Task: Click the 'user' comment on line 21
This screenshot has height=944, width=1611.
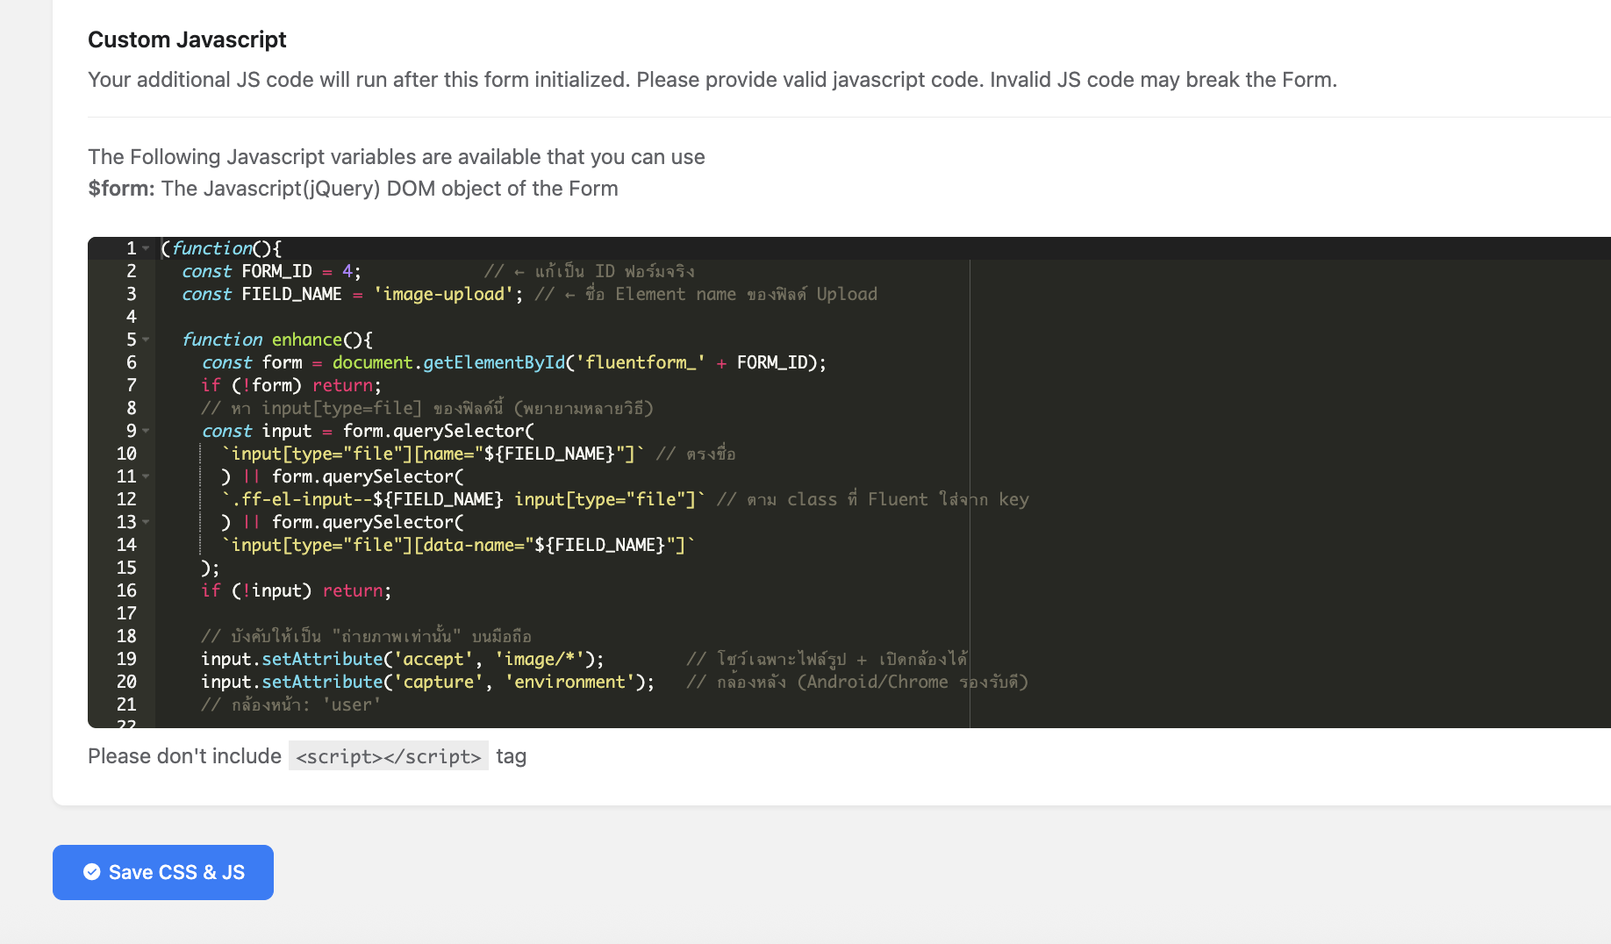Action: tap(352, 705)
